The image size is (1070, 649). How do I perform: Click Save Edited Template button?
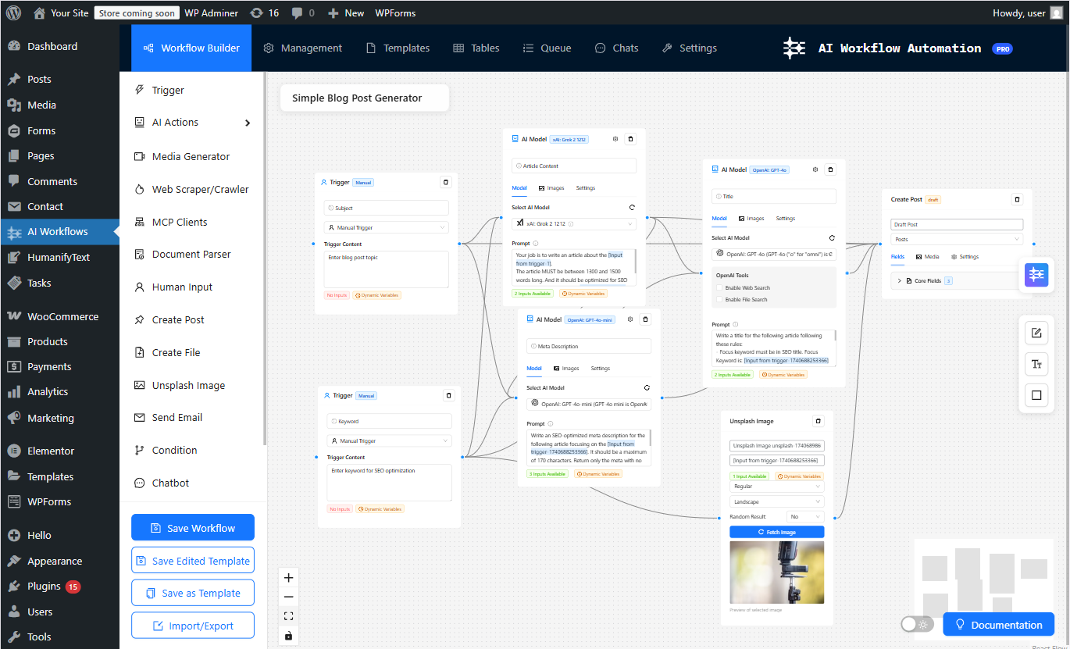tap(193, 561)
